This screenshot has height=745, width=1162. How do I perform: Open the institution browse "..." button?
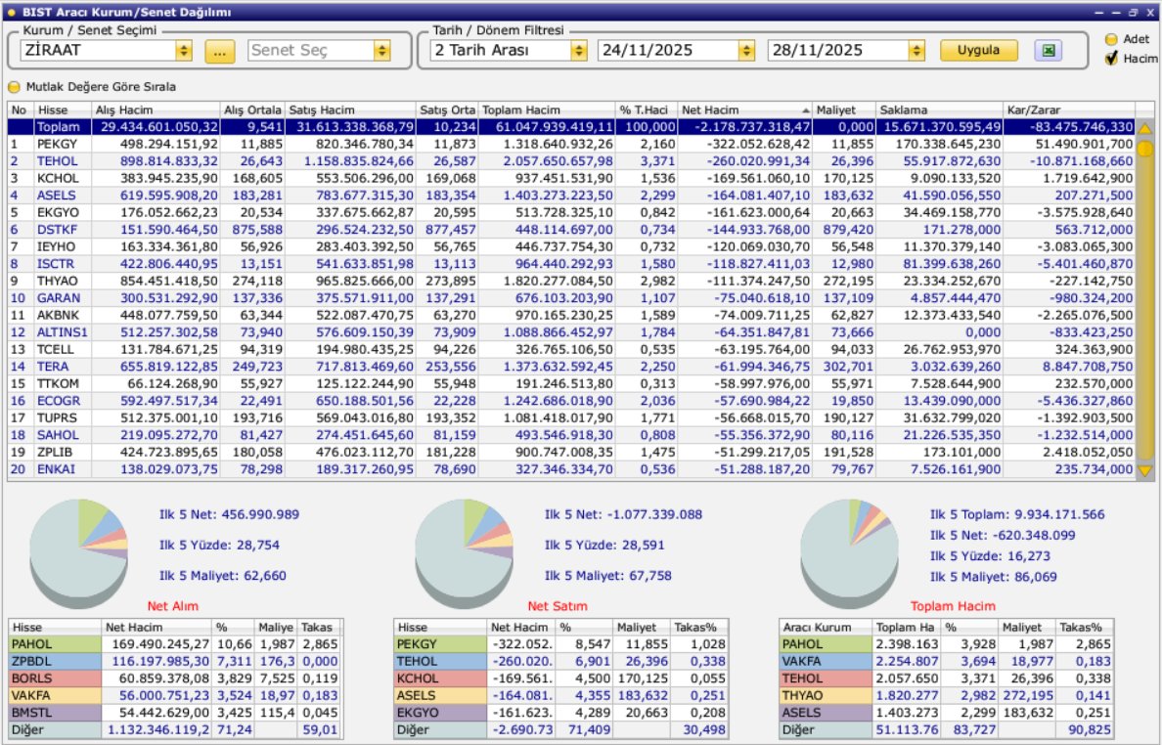point(220,51)
